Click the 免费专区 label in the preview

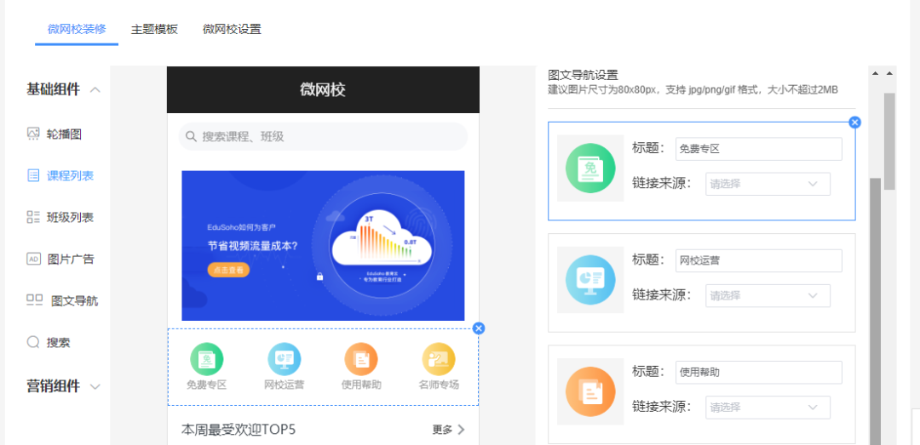tap(206, 385)
